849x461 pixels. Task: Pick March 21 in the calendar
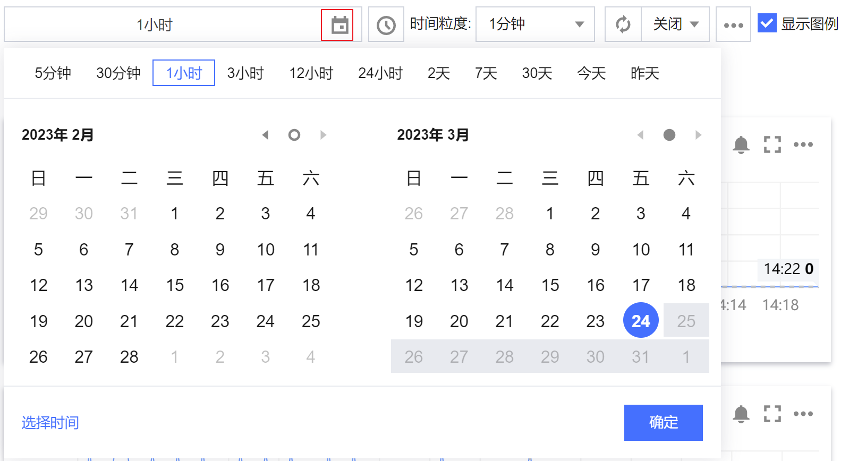tap(505, 321)
